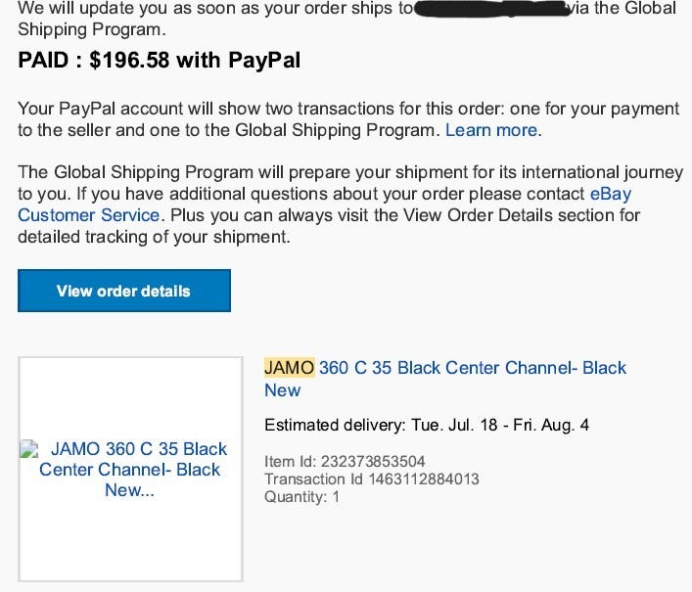
Task: Click the Item Id 232373853504 text
Action: (x=345, y=462)
